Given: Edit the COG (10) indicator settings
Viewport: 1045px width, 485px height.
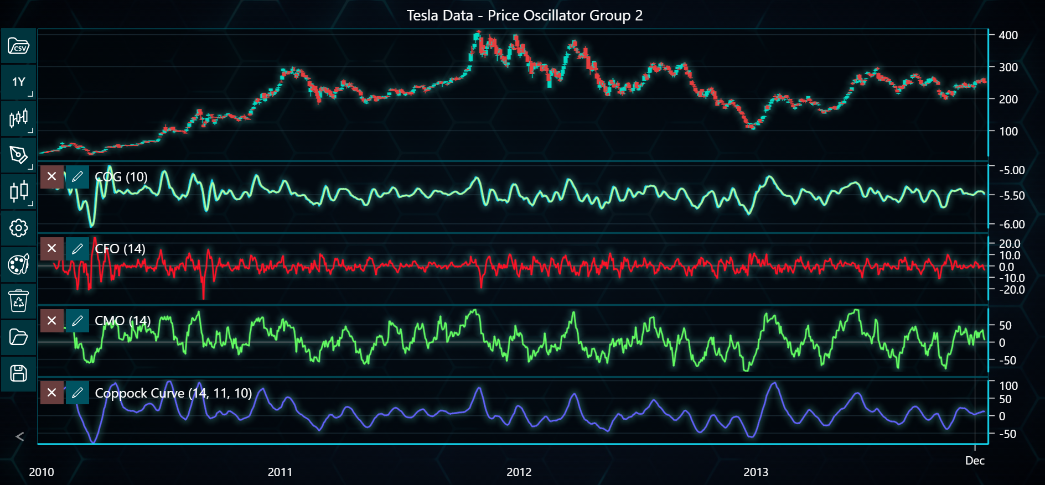Looking at the screenshot, I should 77,177.
